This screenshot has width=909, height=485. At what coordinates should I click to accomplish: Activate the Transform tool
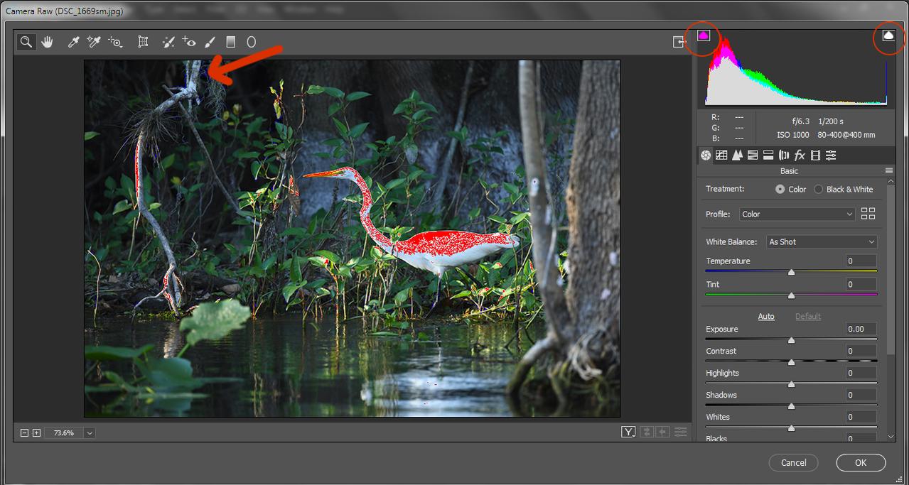tap(143, 42)
